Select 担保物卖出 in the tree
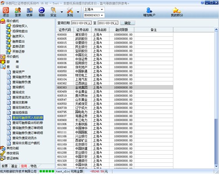The height and width of the screenshot is (175, 219). [20, 31]
